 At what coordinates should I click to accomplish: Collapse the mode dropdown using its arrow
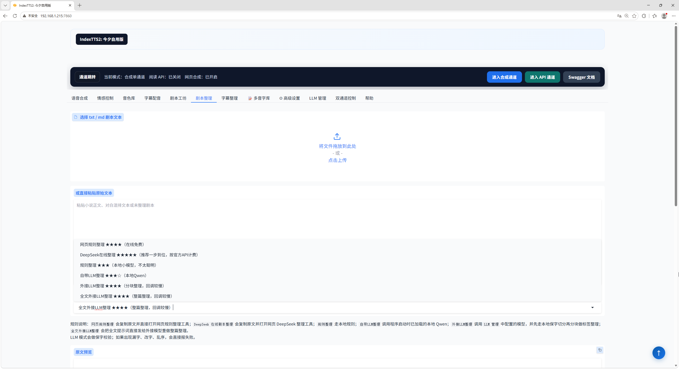pos(592,307)
